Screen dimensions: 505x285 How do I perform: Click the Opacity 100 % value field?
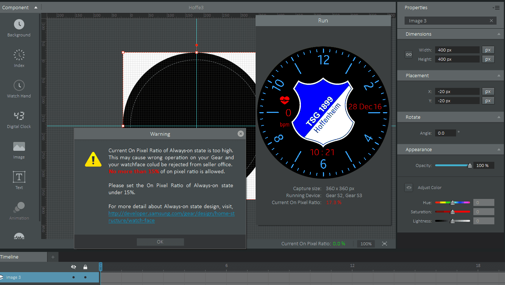tap(484, 165)
